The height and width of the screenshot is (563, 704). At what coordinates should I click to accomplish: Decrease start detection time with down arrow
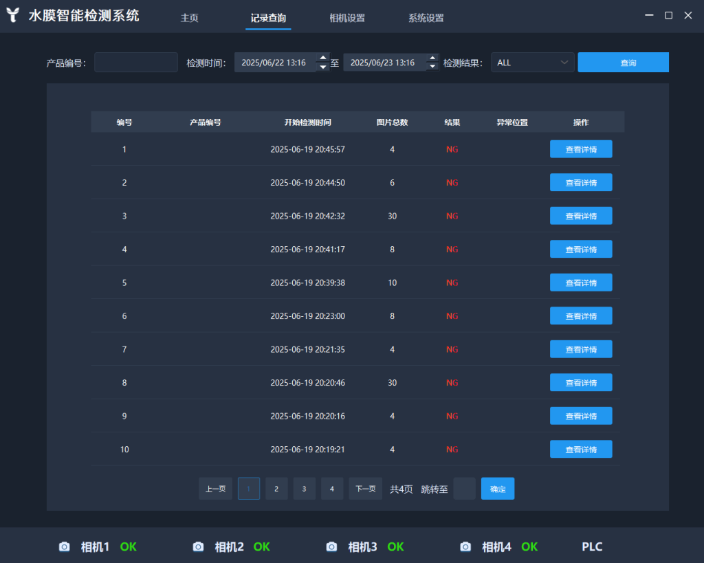point(323,67)
